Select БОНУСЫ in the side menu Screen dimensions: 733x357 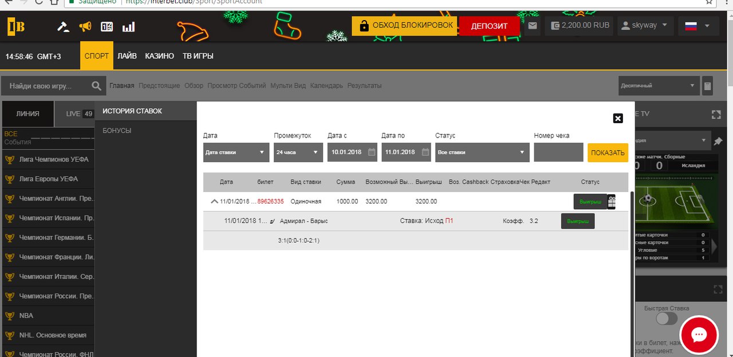pyautogui.click(x=117, y=131)
